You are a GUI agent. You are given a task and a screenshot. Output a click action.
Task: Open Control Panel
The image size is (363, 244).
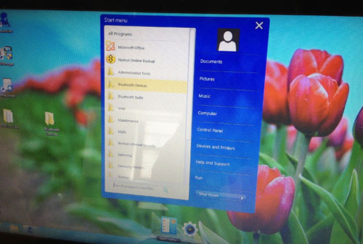[210, 130]
